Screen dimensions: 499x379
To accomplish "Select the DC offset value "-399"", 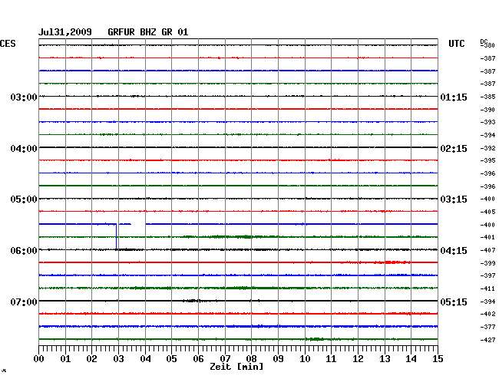I will [487, 263].
